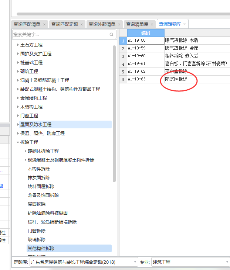Expand the 土石方工程 node arrow
The height and width of the screenshot is (270, 230).
18,45
